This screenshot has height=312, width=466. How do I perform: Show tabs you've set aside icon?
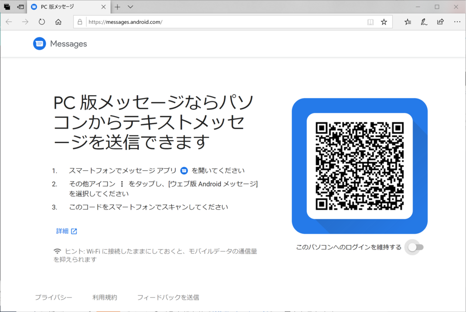click(x=7, y=6)
